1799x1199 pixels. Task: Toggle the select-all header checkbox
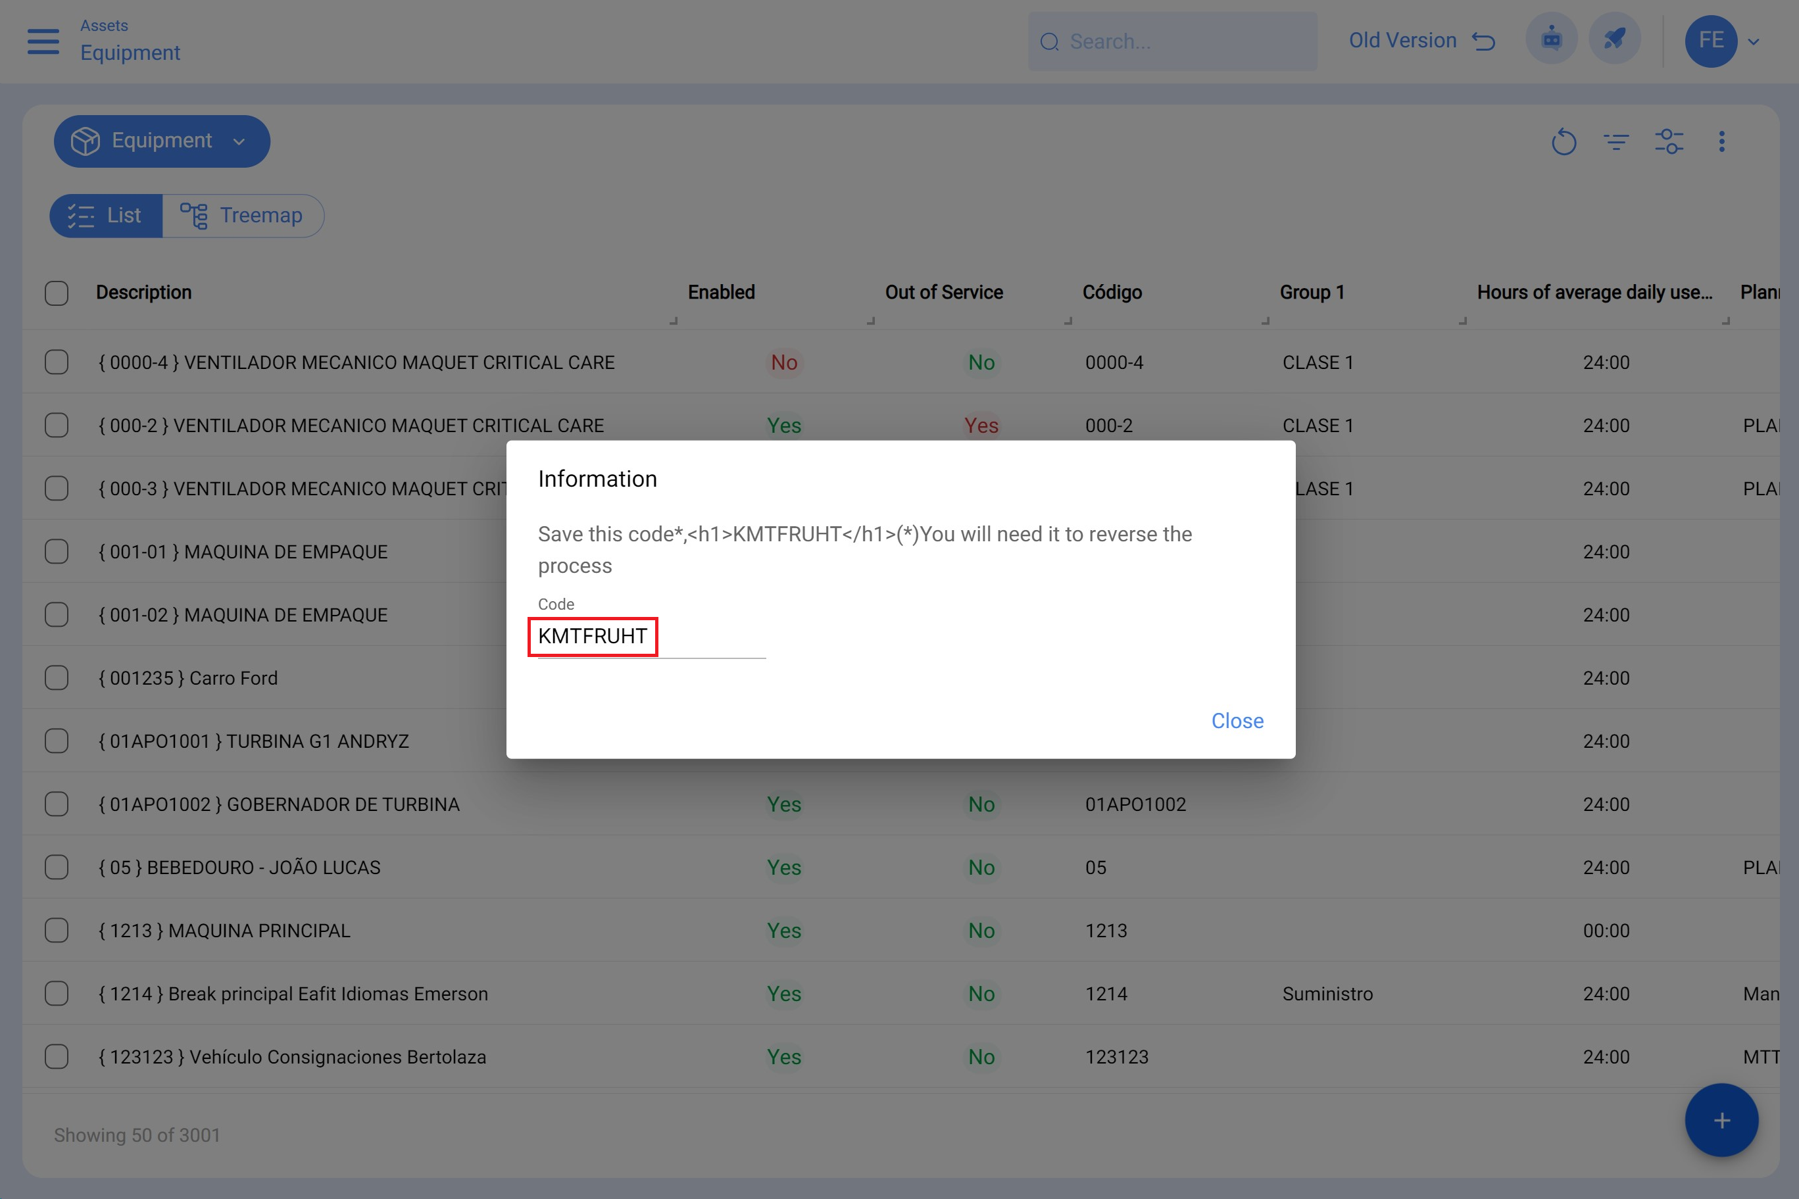point(57,293)
